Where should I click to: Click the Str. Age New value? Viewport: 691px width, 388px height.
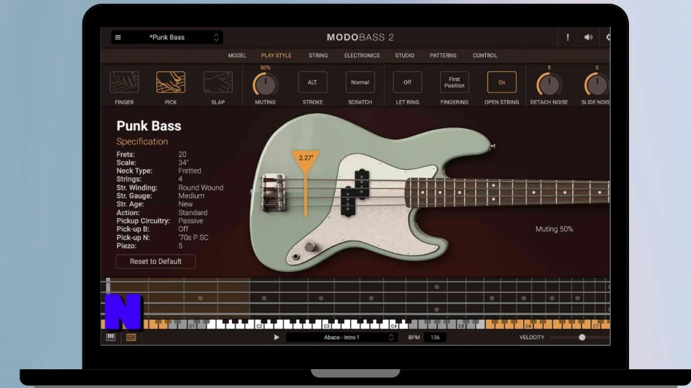pyautogui.click(x=185, y=204)
